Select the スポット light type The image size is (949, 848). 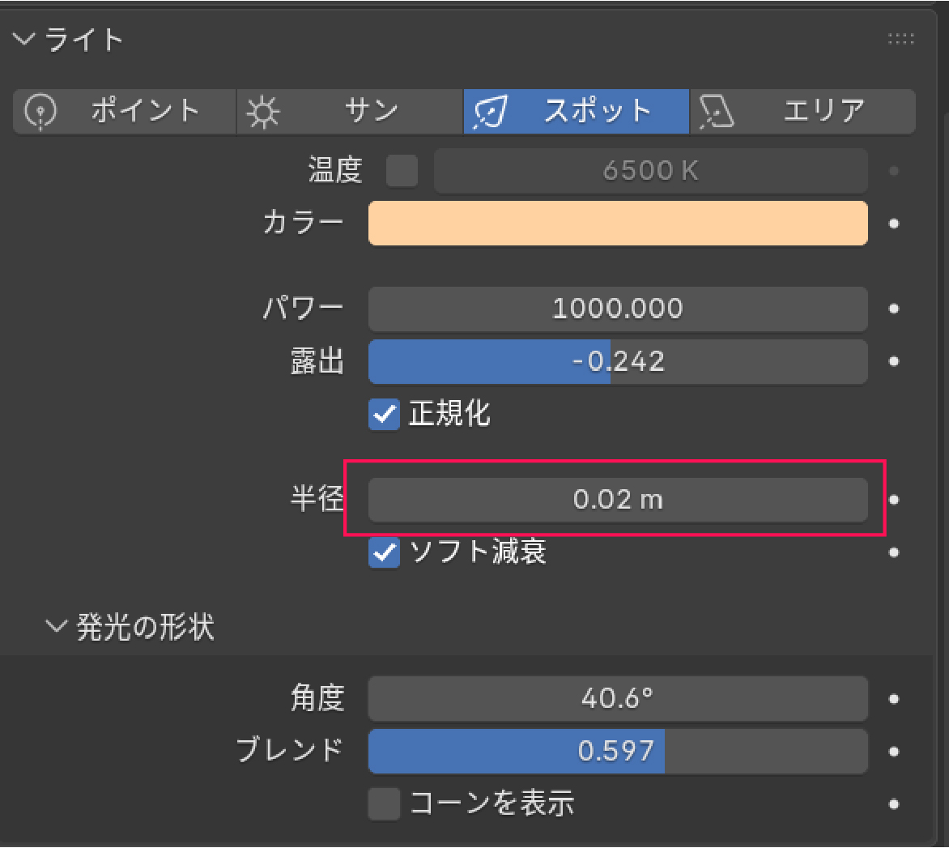click(x=576, y=111)
